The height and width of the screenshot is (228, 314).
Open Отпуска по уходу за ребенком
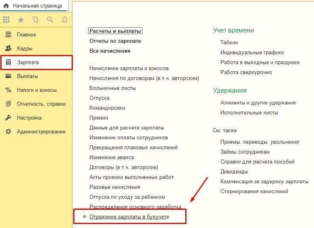click(127, 197)
